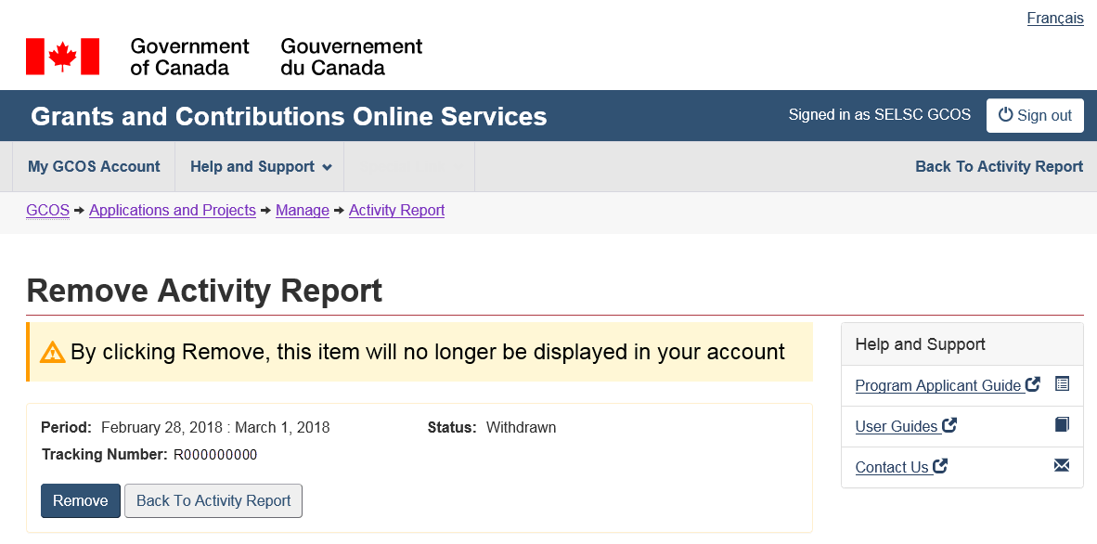Open My GCOS Account menu item
Screen dimensions: 1097x544
(94, 167)
